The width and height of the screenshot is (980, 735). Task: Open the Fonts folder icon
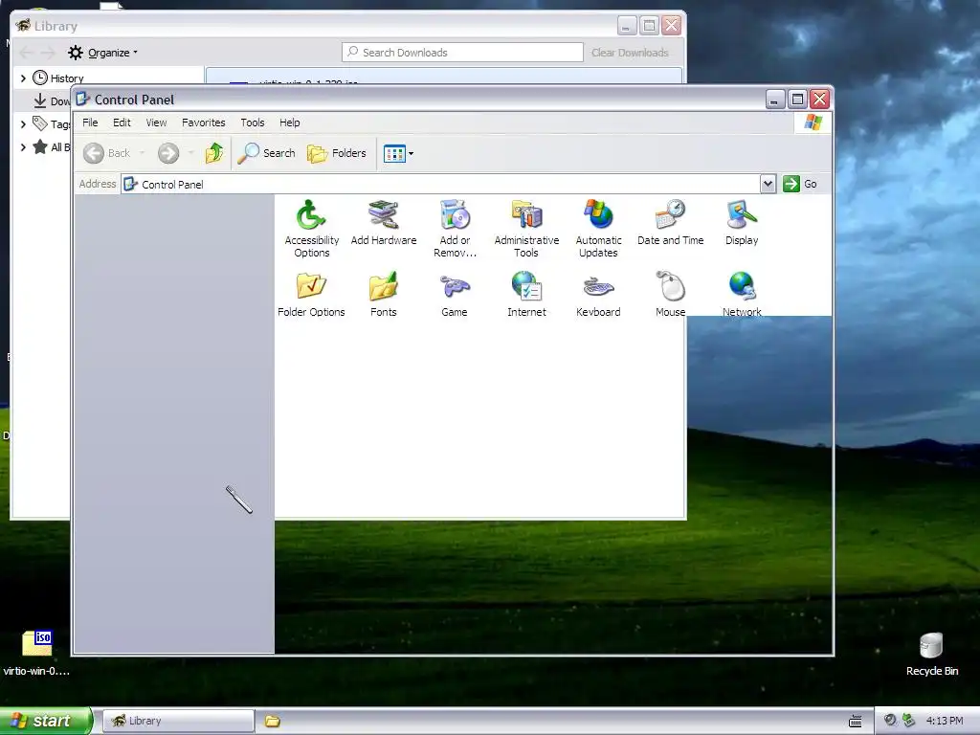coord(383,295)
